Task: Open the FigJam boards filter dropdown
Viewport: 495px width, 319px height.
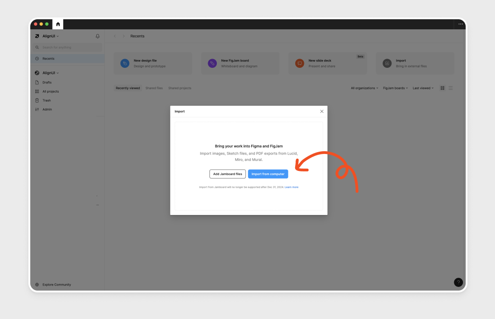Action: pos(395,88)
